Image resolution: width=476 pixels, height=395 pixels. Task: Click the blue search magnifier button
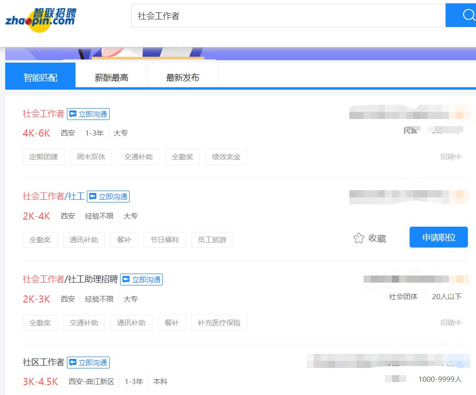coord(462,16)
